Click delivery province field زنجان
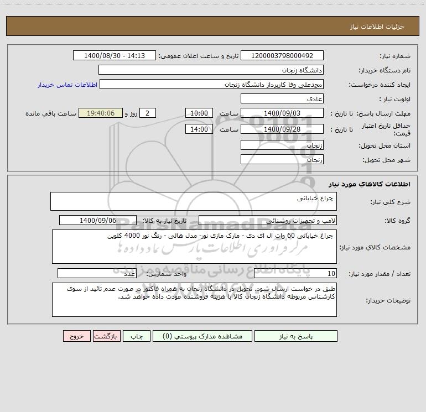 coord(282,145)
